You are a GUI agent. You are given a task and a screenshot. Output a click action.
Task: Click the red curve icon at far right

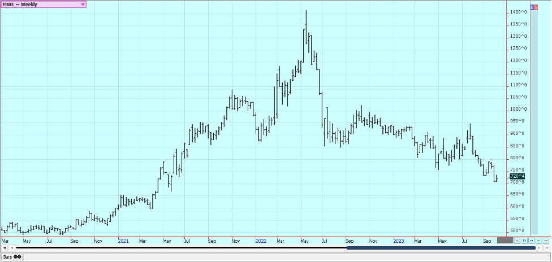[546, 241]
